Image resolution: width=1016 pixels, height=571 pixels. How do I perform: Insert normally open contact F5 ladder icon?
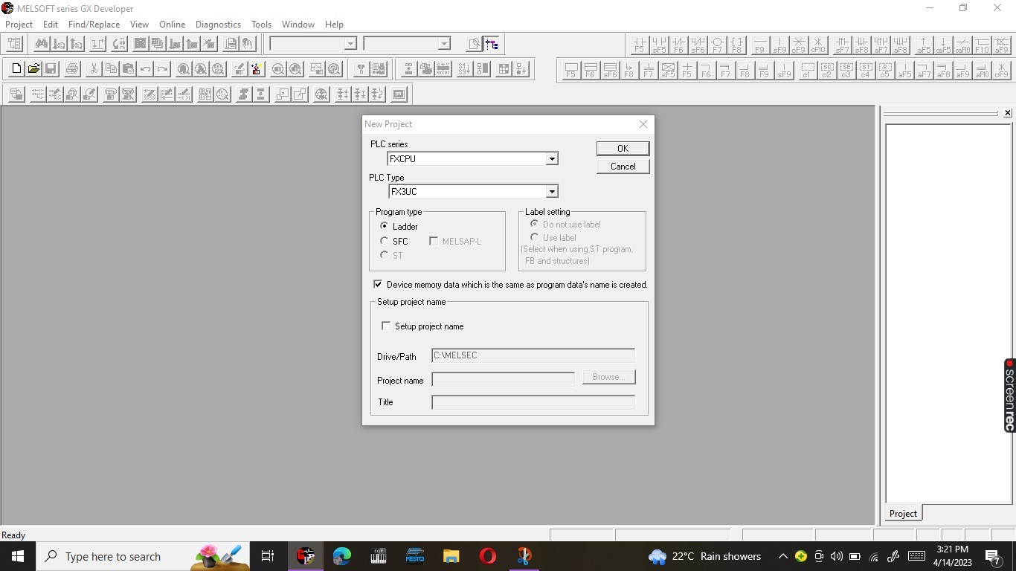pyautogui.click(x=640, y=45)
